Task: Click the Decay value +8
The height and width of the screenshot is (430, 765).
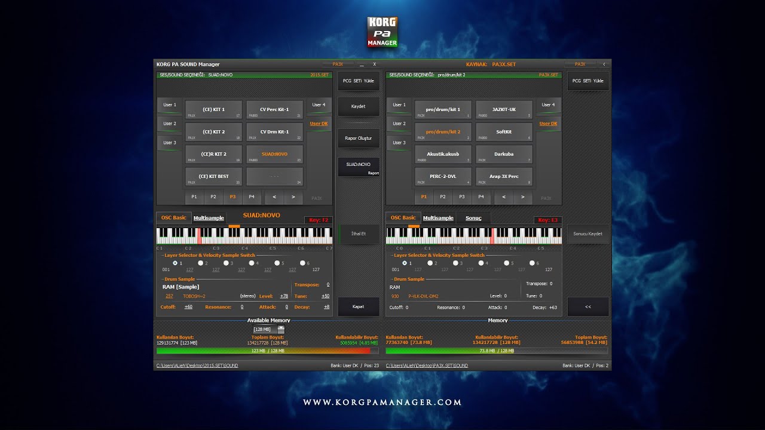Action: (x=326, y=307)
